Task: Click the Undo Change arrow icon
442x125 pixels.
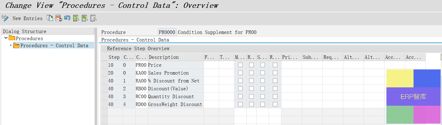Action: 67,18
